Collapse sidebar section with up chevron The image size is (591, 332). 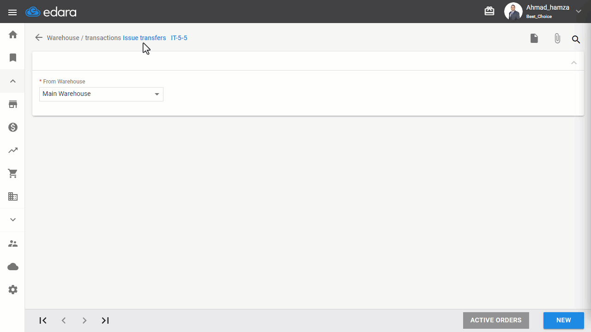tap(13, 81)
